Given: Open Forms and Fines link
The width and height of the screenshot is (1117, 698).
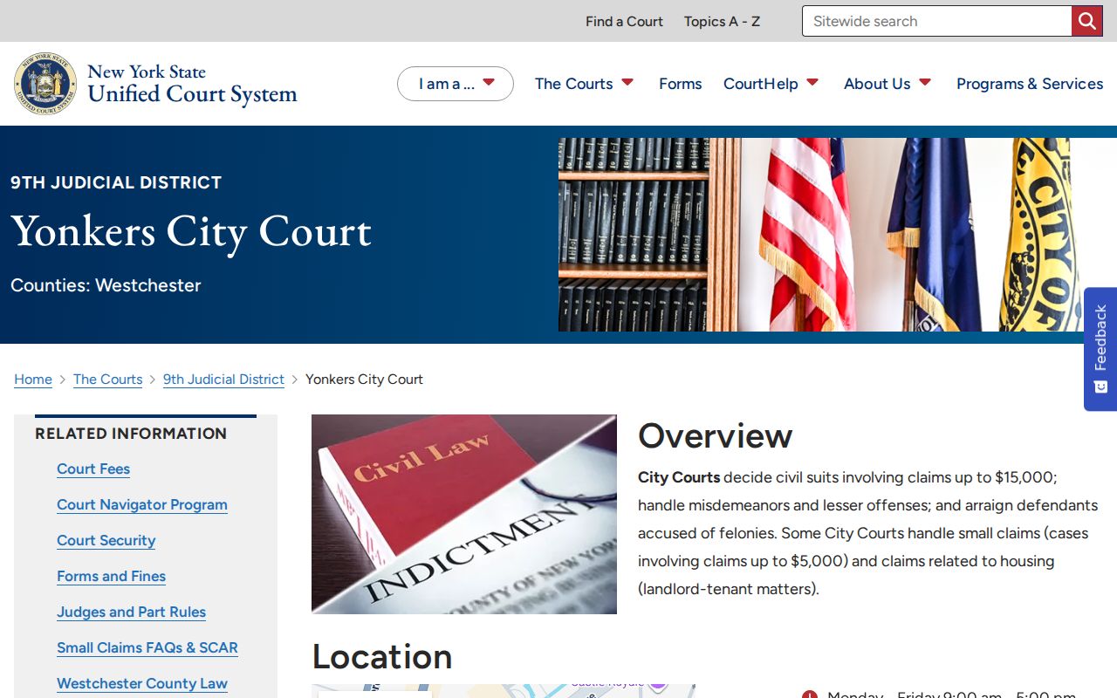Looking at the screenshot, I should click(x=111, y=577).
